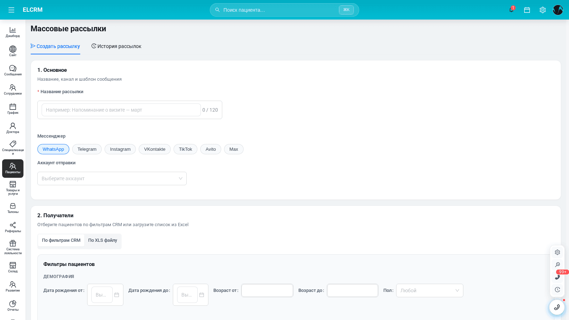Open Рефералы in the sidebar

pyautogui.click(x=13, y=228)
